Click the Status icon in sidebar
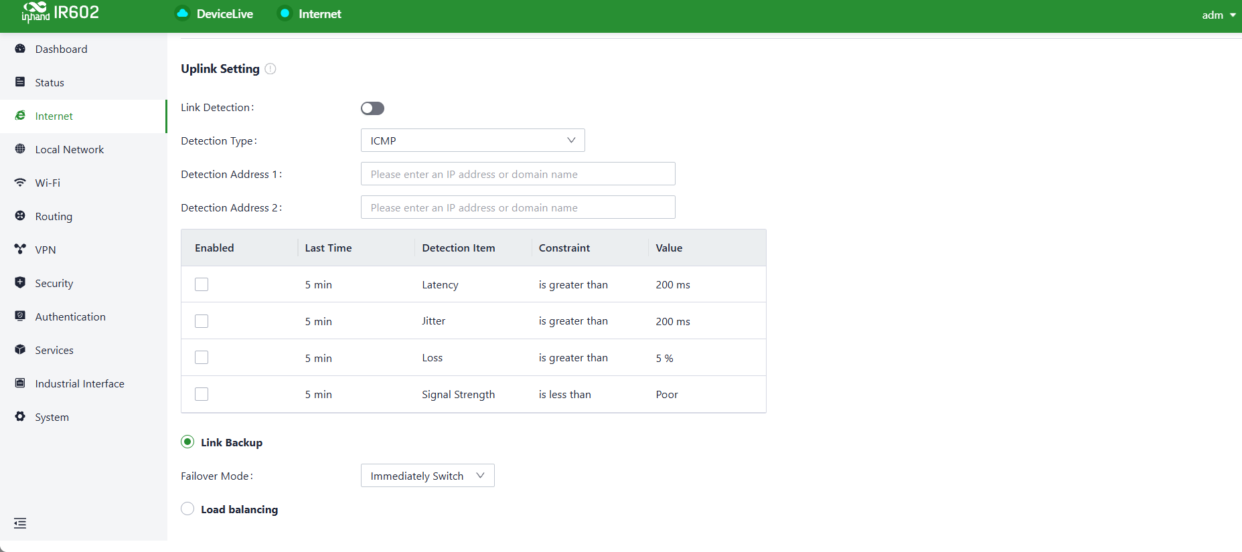This screenshot has width=1242, height=552. point(20,82)
